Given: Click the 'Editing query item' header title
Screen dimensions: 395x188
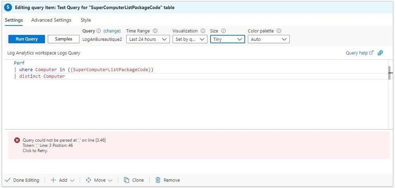Looking at the screenshot, I should 95,8.
